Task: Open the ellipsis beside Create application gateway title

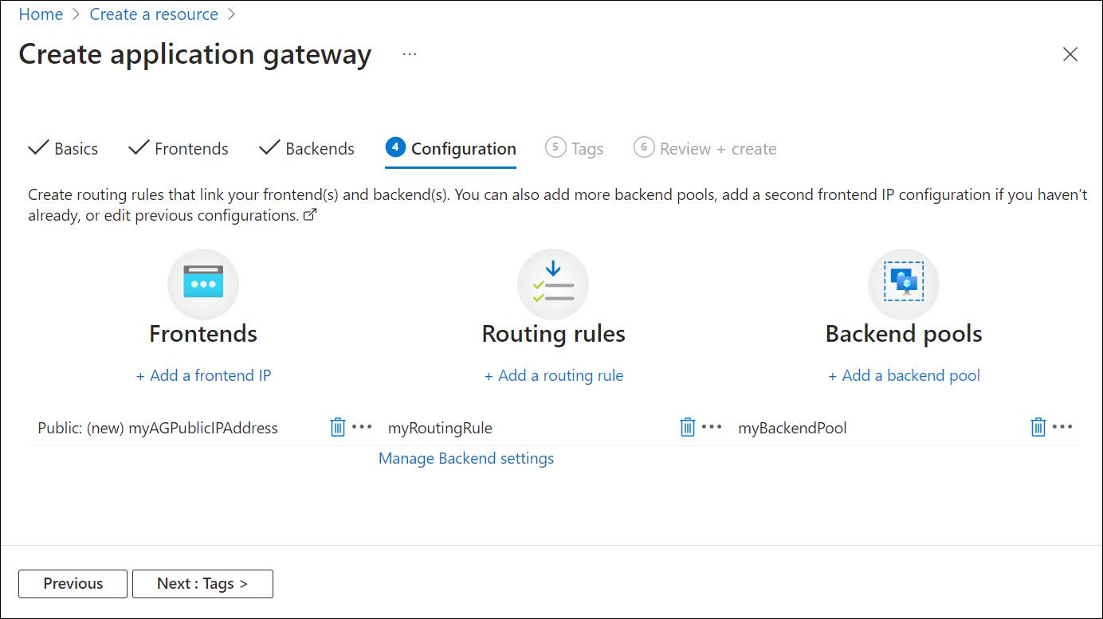Action: coord(410,54)
